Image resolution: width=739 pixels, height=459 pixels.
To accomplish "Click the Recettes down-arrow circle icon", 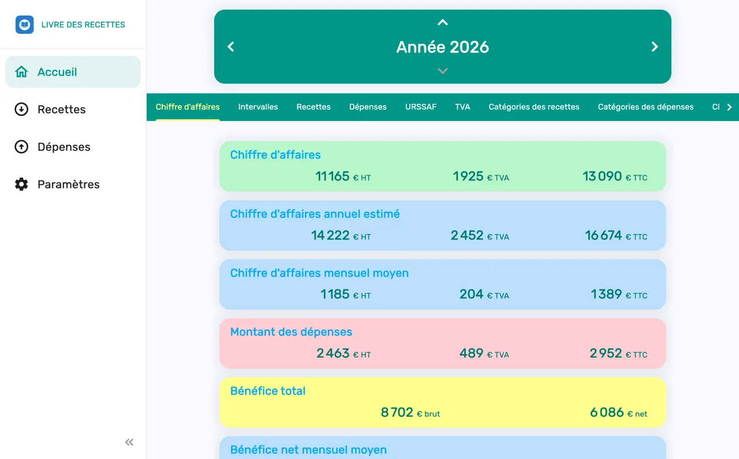I will [21, 110].
